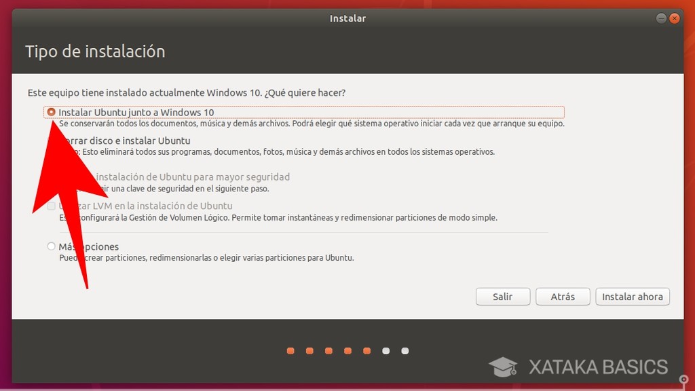695x391 pixels.
Task: Click 'Instalar ahora' to proceed
Action: 633,296
